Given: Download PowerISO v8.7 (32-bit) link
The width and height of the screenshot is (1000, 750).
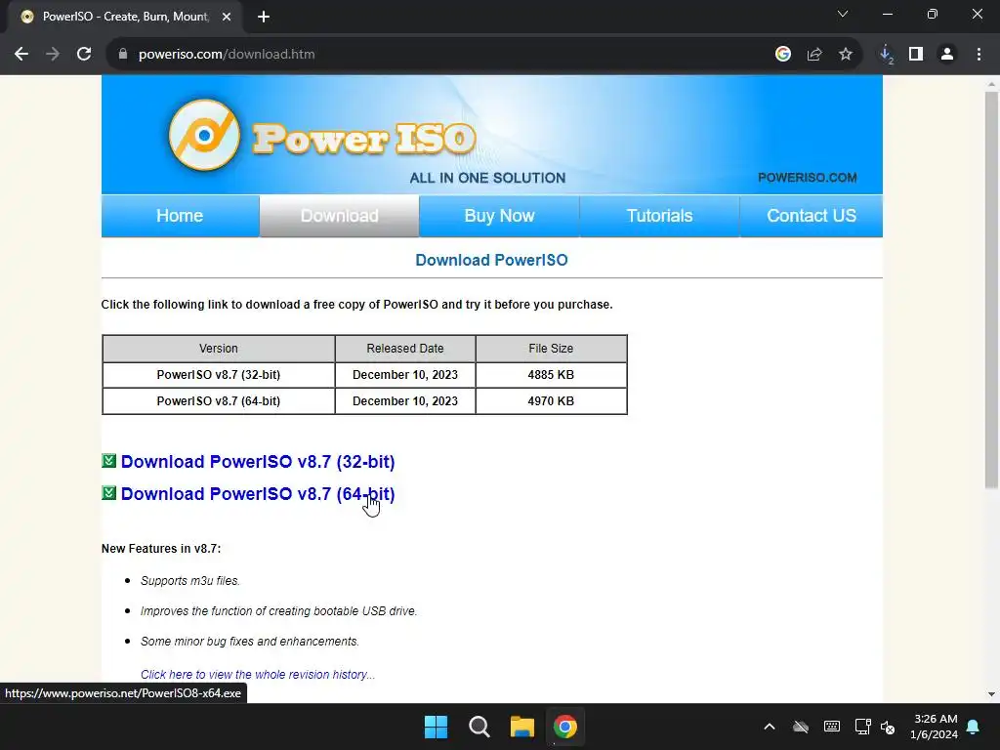Looking at the screenshot, I should 258,462.
